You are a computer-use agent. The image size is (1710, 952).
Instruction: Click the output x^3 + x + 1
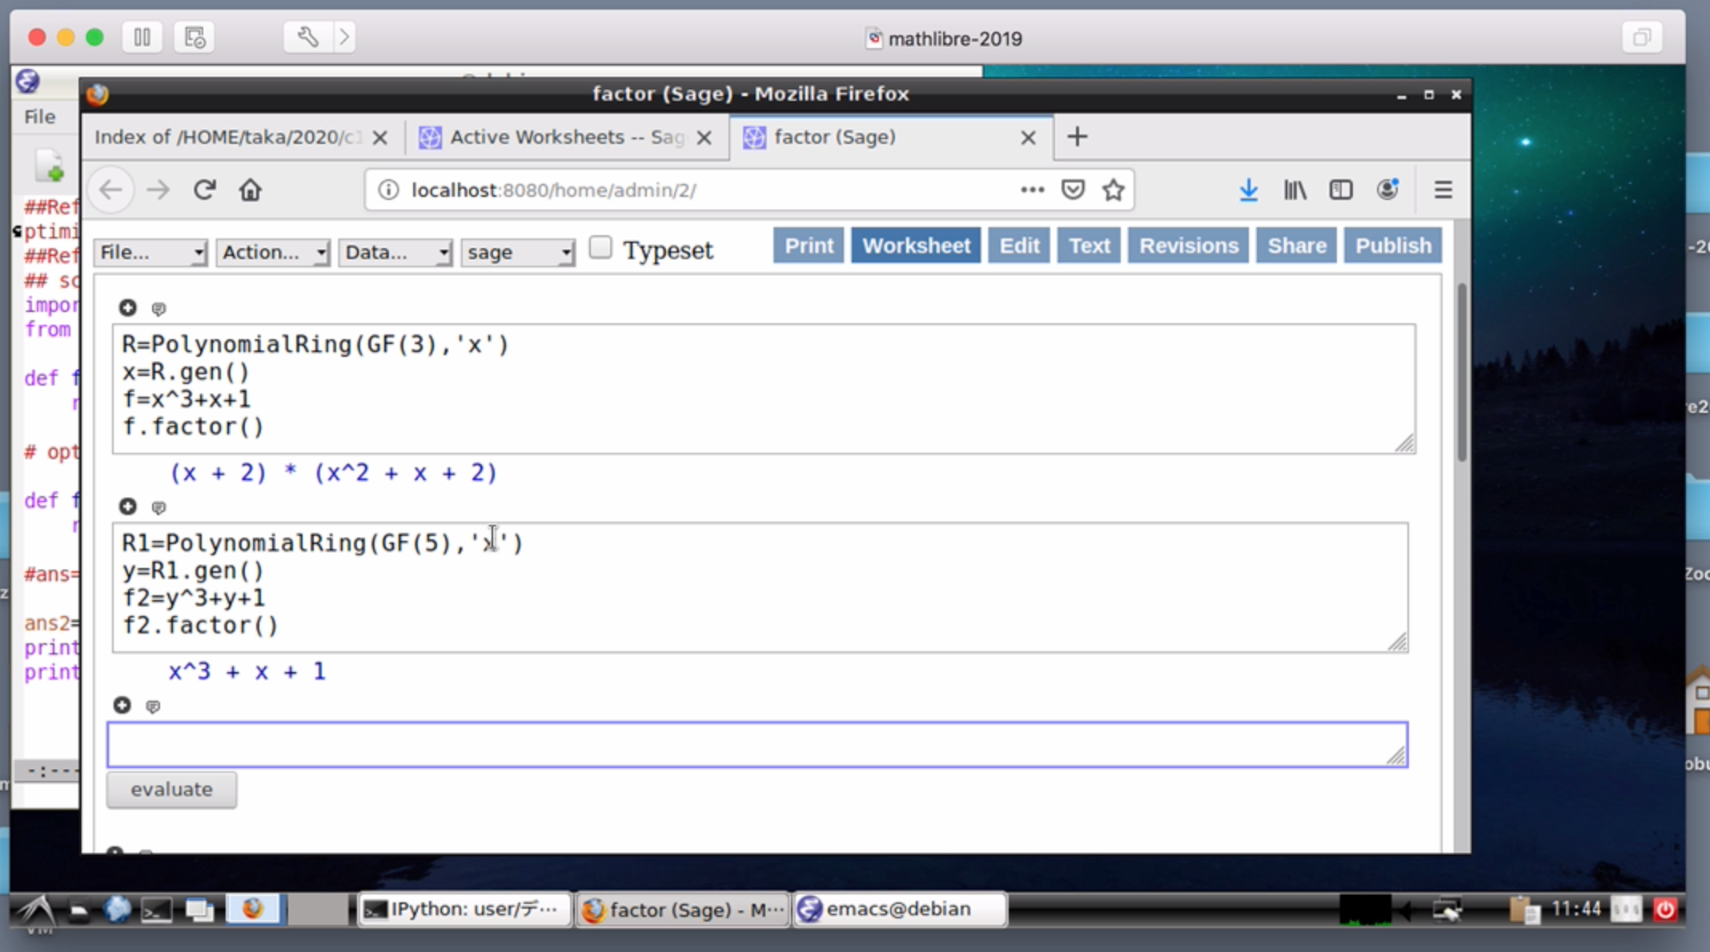pyautogui.click(x=247, y=671)
